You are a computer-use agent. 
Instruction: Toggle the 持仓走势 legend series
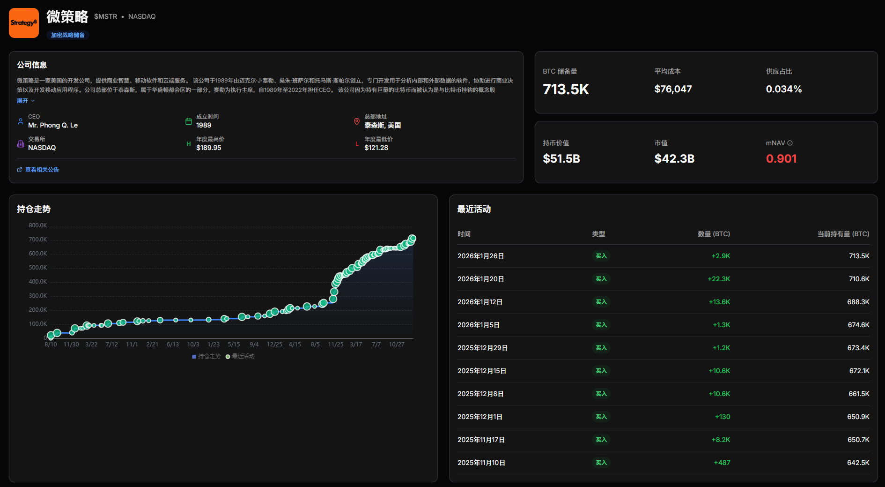(206, 356)
